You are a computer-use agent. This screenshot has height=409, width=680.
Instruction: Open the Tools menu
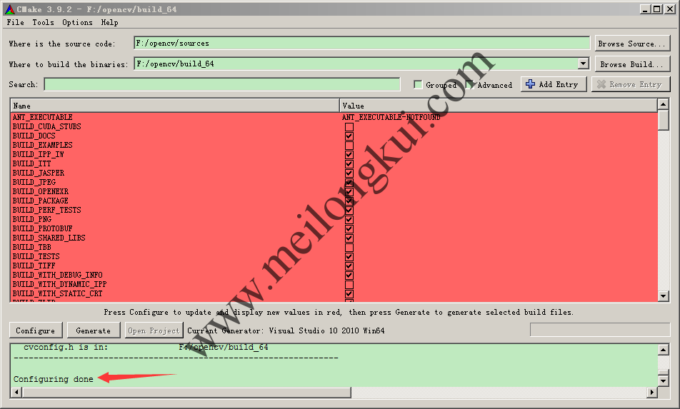coord(43,23)
